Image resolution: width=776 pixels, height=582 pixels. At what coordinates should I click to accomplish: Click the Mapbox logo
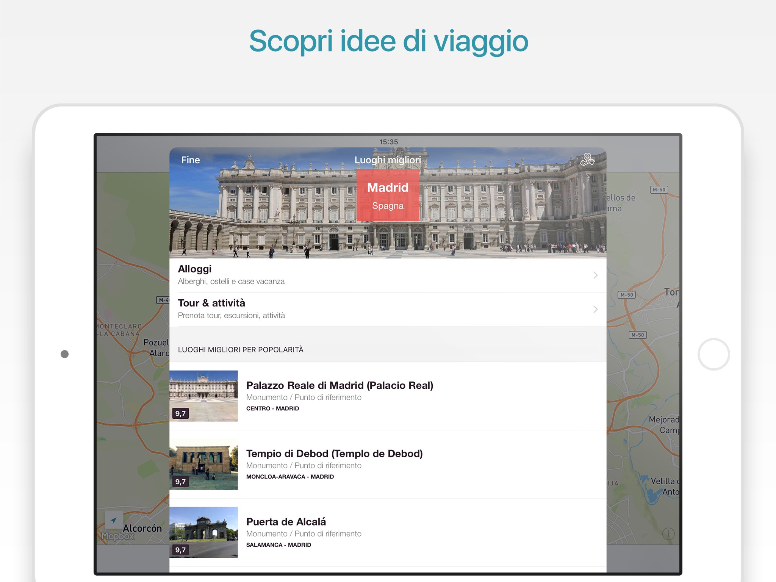(118, 536)
